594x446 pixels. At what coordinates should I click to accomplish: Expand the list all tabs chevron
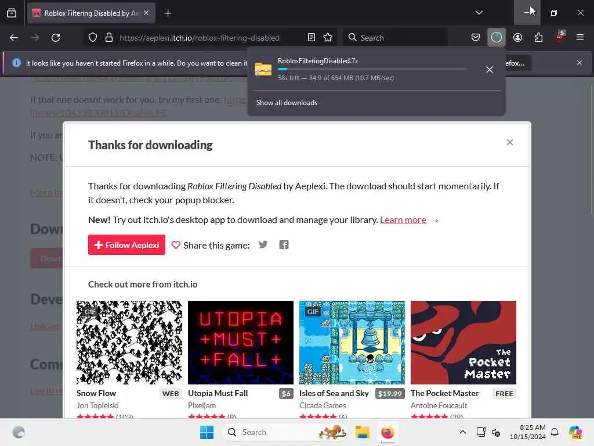pos(479,13)
